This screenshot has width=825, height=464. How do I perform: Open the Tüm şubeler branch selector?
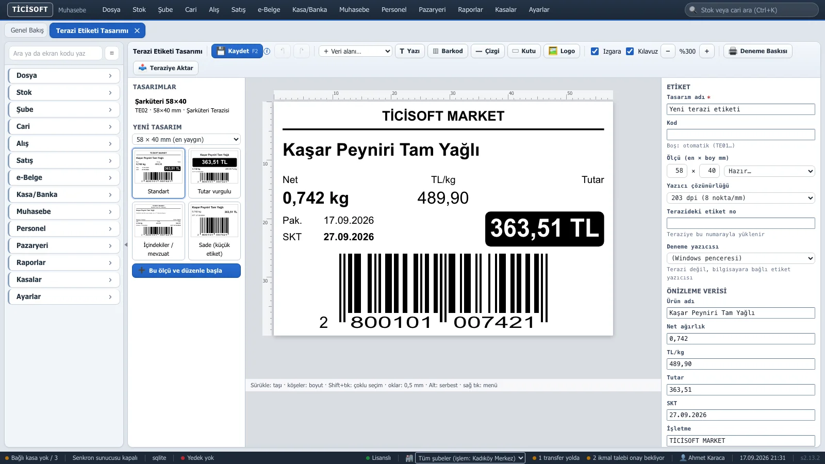pos(470,458)
